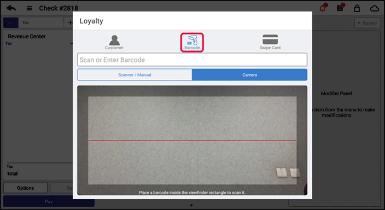
Task: Click the Loyalty dialog title
Action: click(x=91, y=21)
